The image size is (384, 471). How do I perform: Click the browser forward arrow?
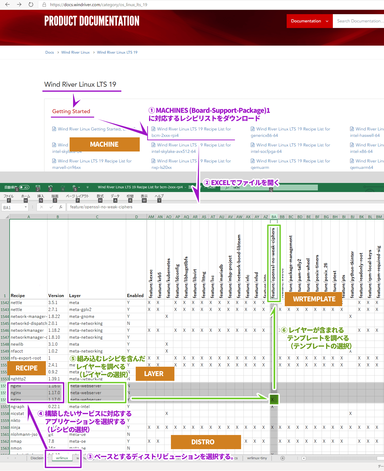(19, 5)
